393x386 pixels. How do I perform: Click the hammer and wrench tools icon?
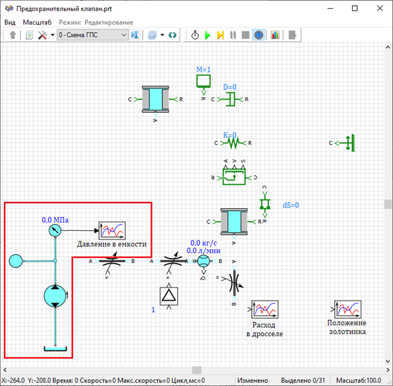pyautogui.click(x=42, y=35)
